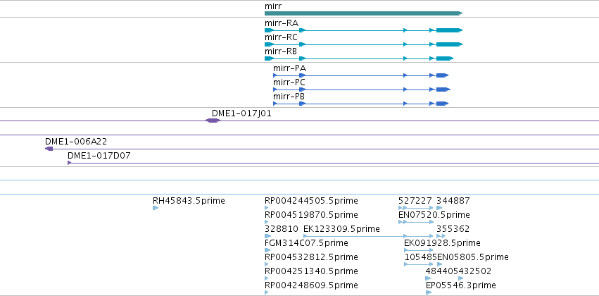The height and width of the screenshot is (296, 599).
Task: Select EK123309.5prime label
Action: click(x=341, y=229)
